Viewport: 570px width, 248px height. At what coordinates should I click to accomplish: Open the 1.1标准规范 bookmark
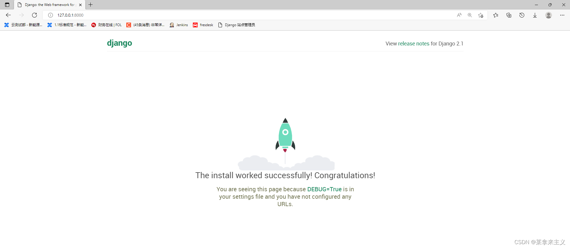tap(67, 25)
